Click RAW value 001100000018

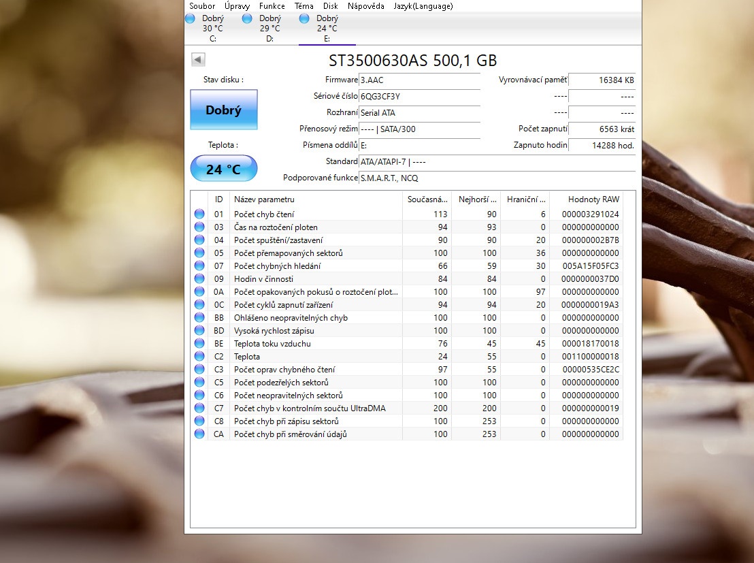[x=590, y=357]
